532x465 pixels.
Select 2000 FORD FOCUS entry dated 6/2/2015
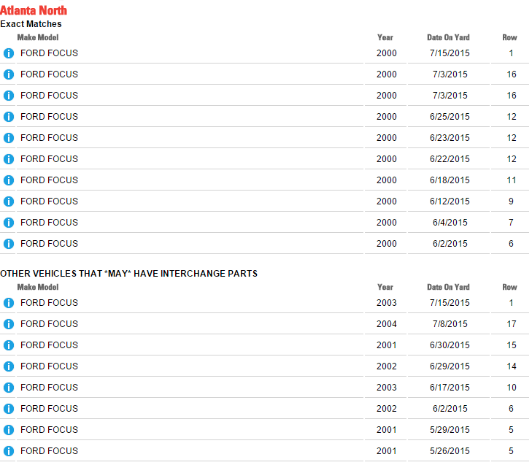[49, 244]
